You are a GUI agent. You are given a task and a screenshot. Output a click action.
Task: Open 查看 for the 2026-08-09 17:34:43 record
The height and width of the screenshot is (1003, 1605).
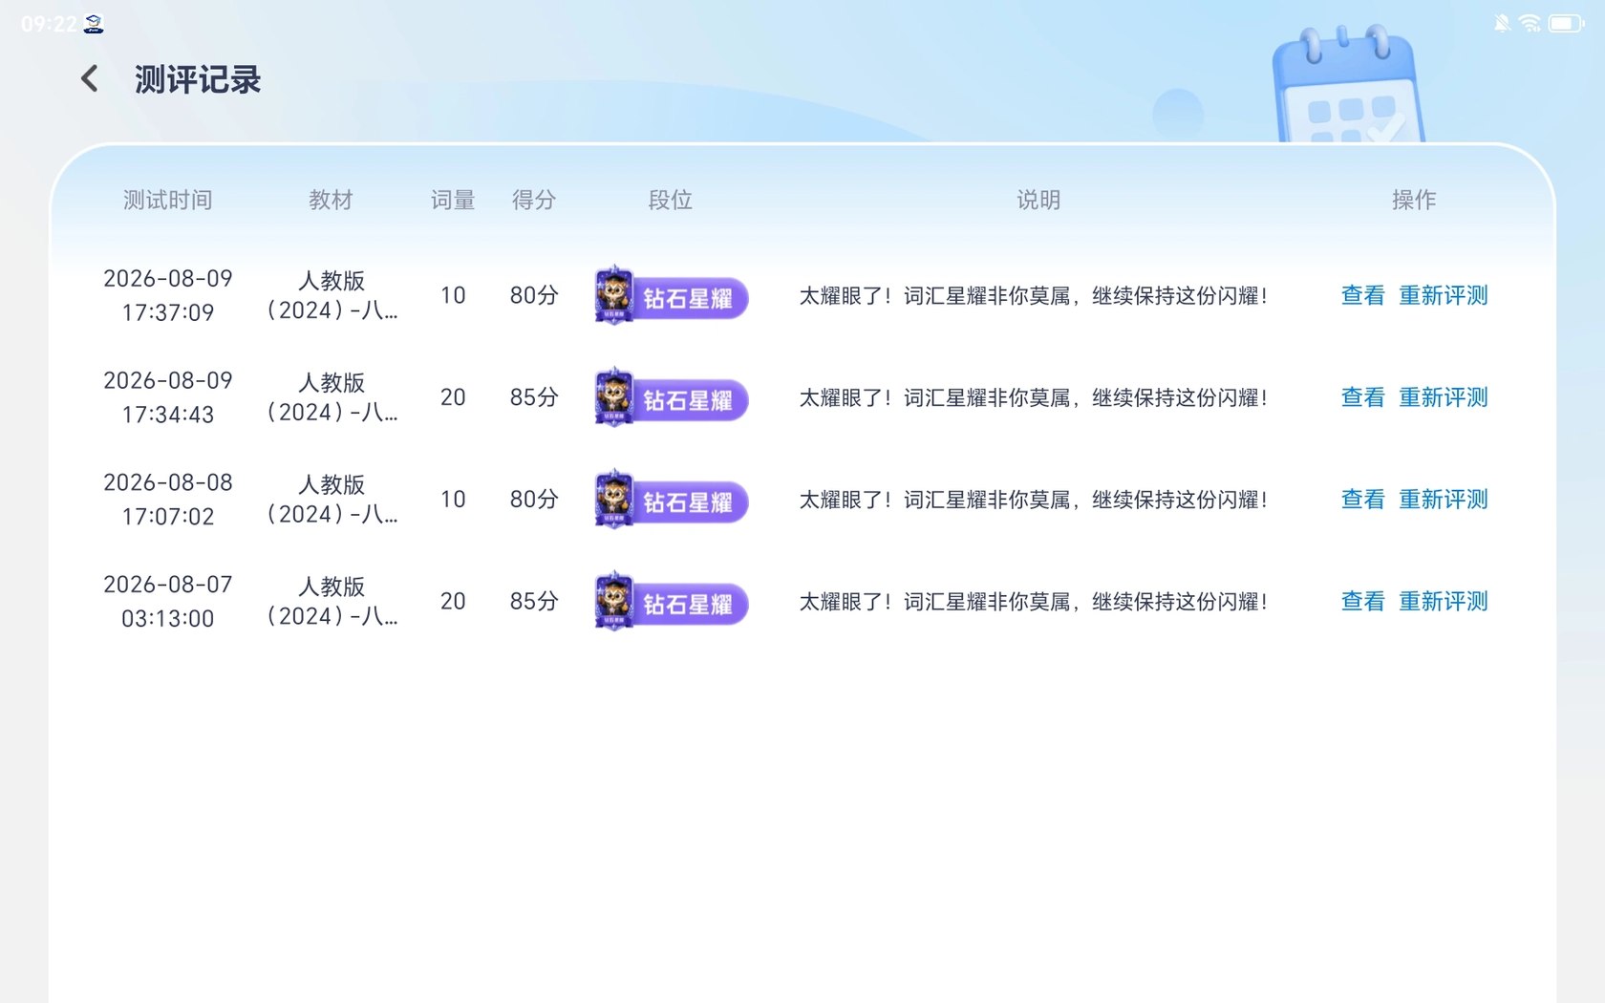point(1362,397)
